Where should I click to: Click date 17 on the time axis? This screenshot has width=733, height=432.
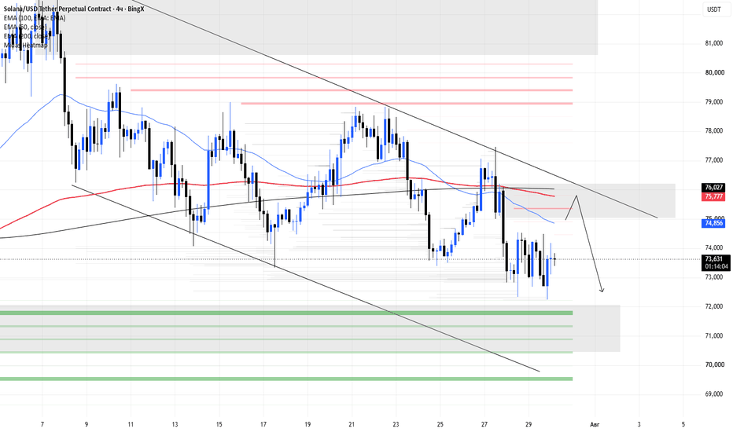[x=263, y=424]
